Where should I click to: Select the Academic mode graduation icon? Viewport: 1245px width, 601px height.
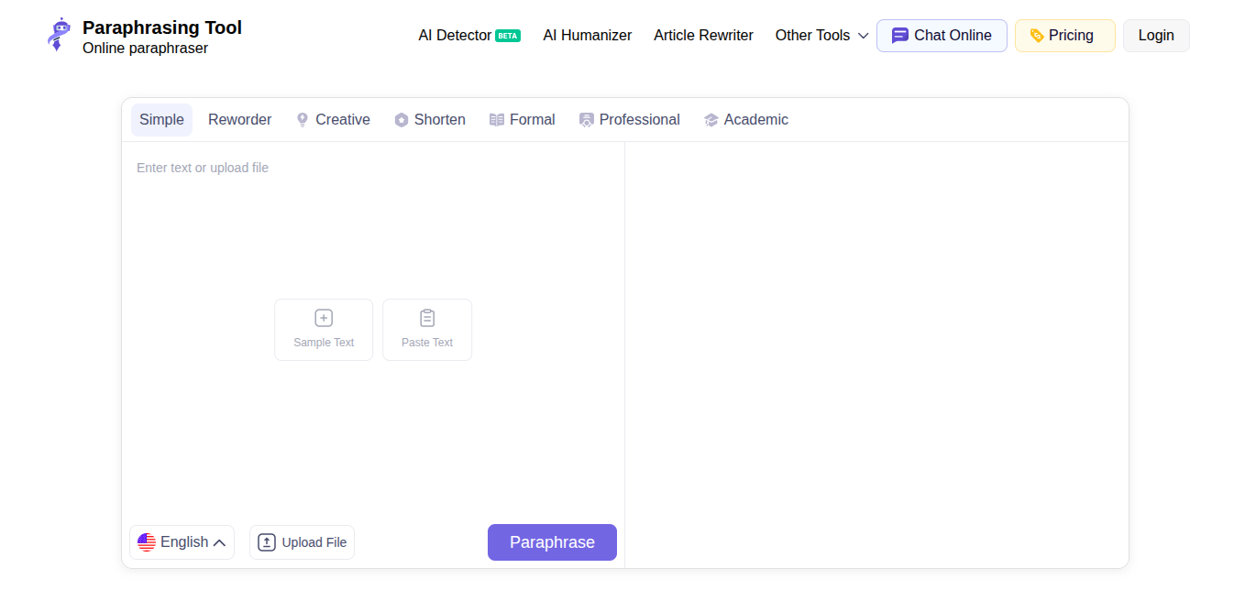click(711, 119)
